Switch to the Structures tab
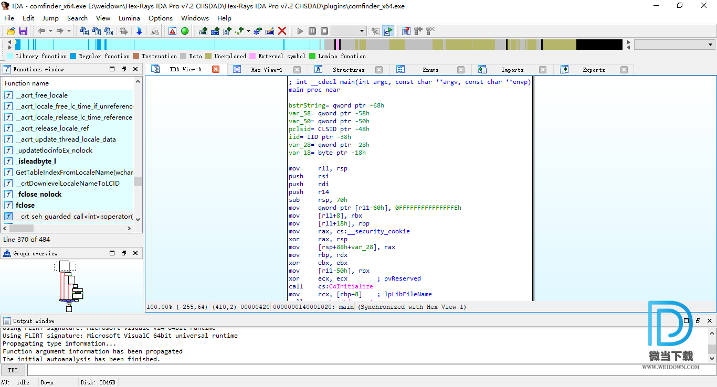This screenshot has height=387, width=717. [x=349, y=70]
